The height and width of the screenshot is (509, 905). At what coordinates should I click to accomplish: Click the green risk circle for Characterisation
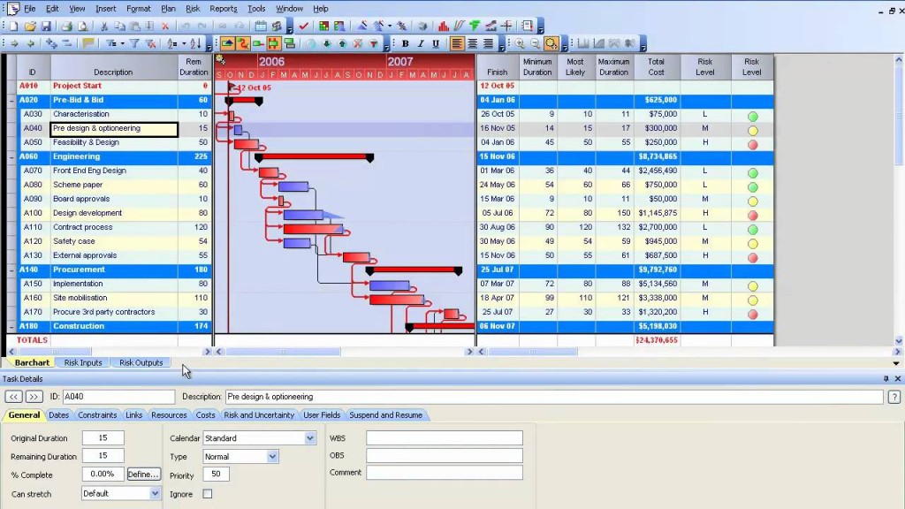[x=753, y=116]
